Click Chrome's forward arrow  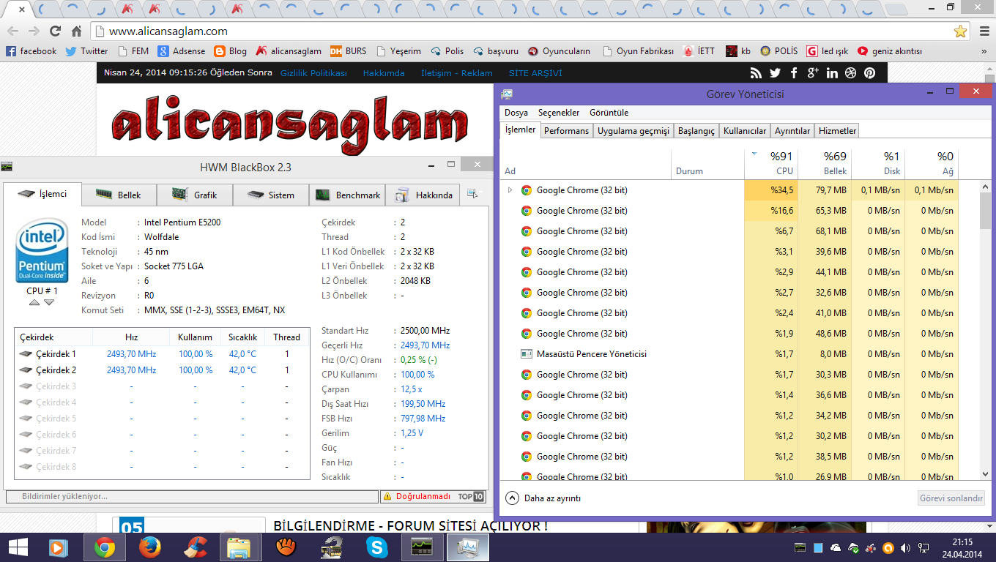click(34, 31)
